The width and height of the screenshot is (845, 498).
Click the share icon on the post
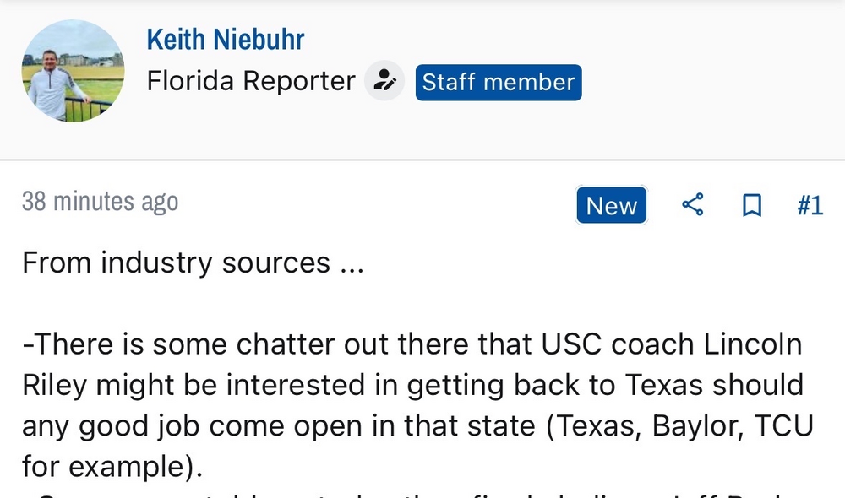click(x=692, y=205)
